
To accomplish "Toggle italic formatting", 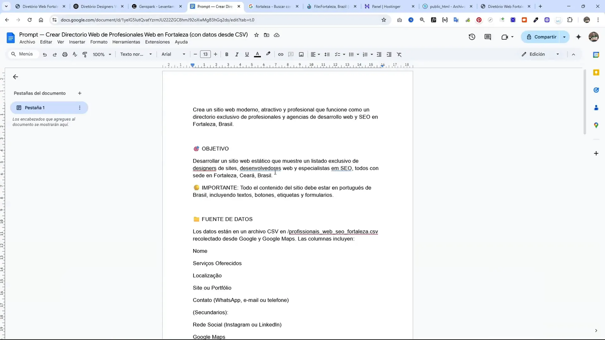I will (237, 54).
